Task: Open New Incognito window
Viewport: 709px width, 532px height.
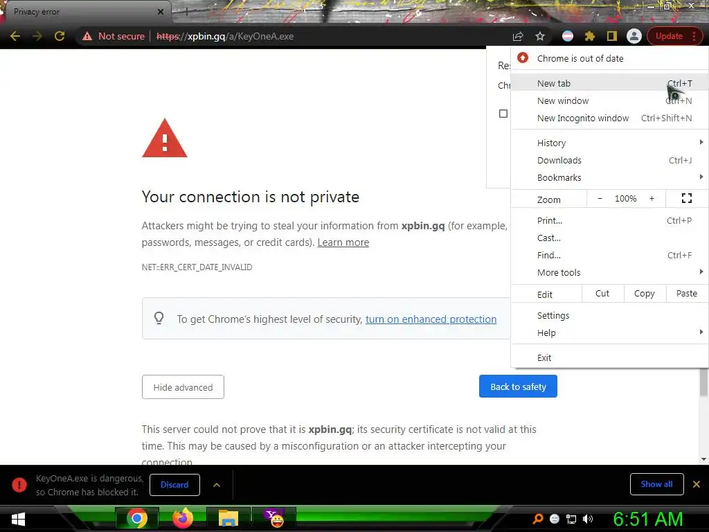Action: [x=609, y=118]
